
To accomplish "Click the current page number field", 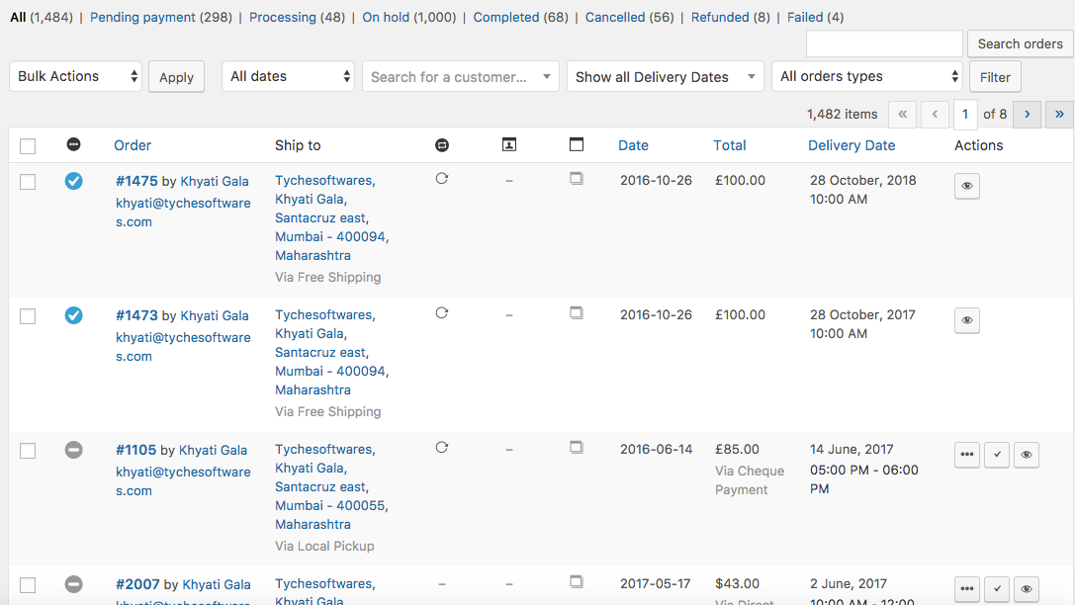I will tap(964, 115).
